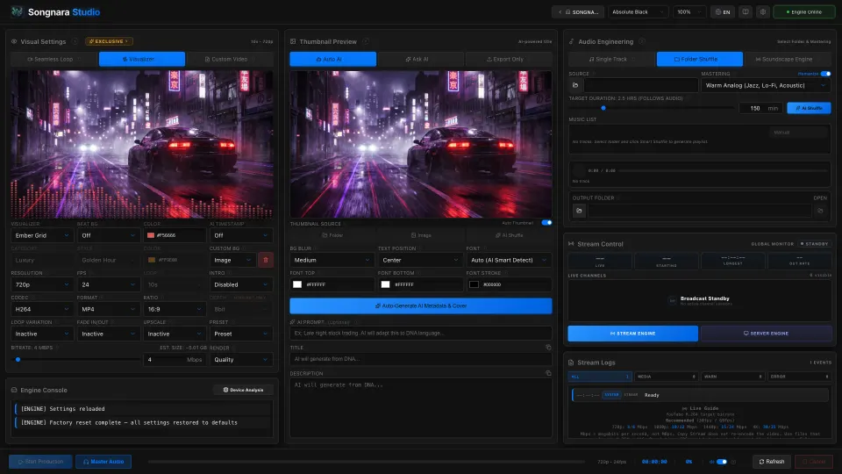This screenshot has width=842, height=474.
Task: Open the guide book icon in header
Action: [746, 11]
